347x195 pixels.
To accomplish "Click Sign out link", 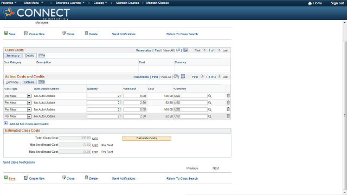I will 337,3.
